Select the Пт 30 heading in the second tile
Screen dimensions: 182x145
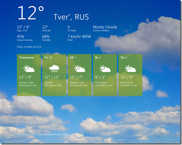(x=48, y=58)
